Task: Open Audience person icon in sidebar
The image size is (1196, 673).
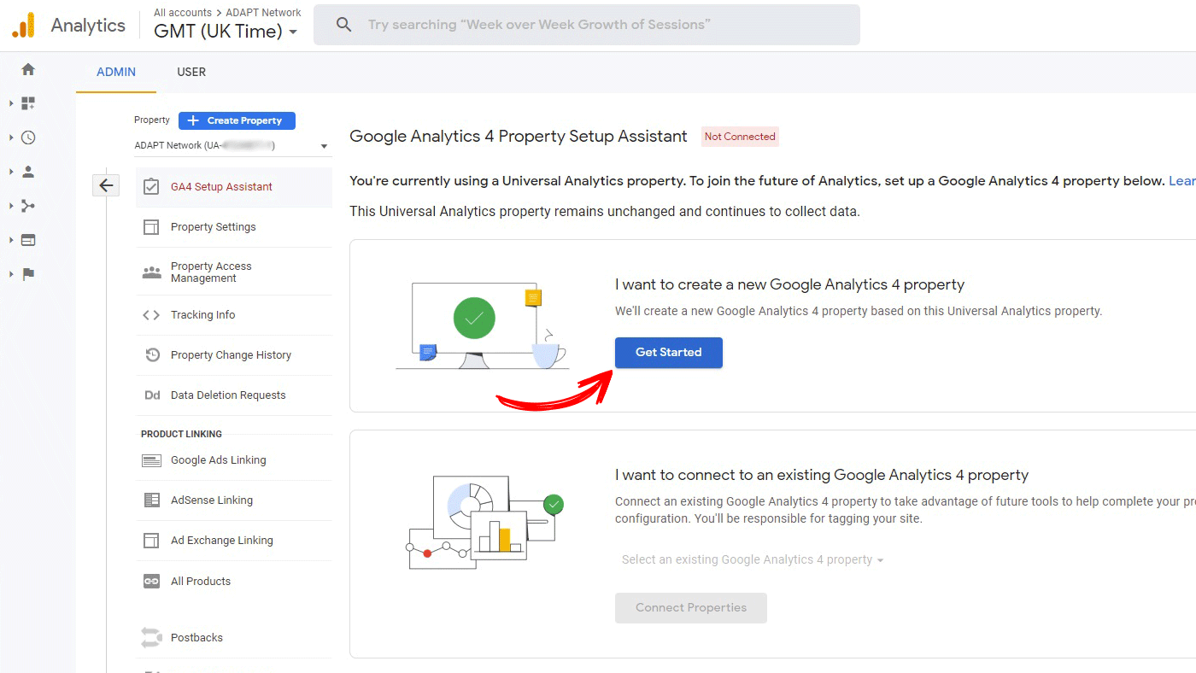Action: tap(28, 172)
